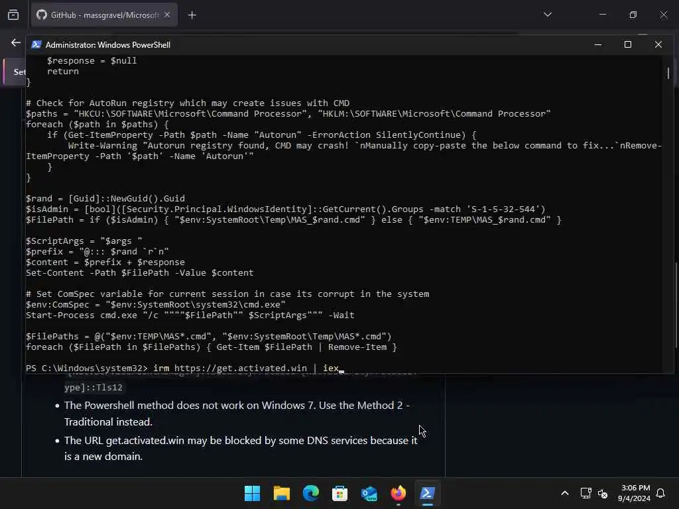The width and height of the screenshot is (679, 509).
Task: Launch Microsoft Edge from the taskbar
Action: 310,493
